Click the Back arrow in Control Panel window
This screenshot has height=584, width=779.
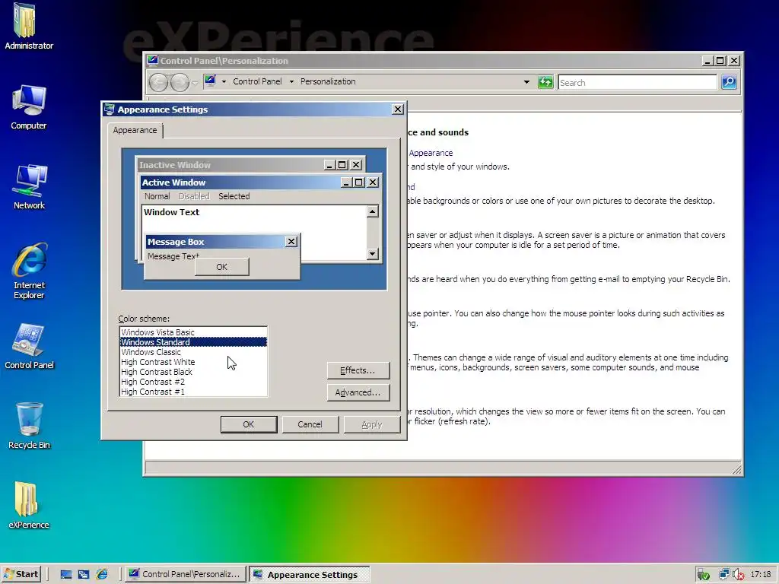[x=158, y=82]
